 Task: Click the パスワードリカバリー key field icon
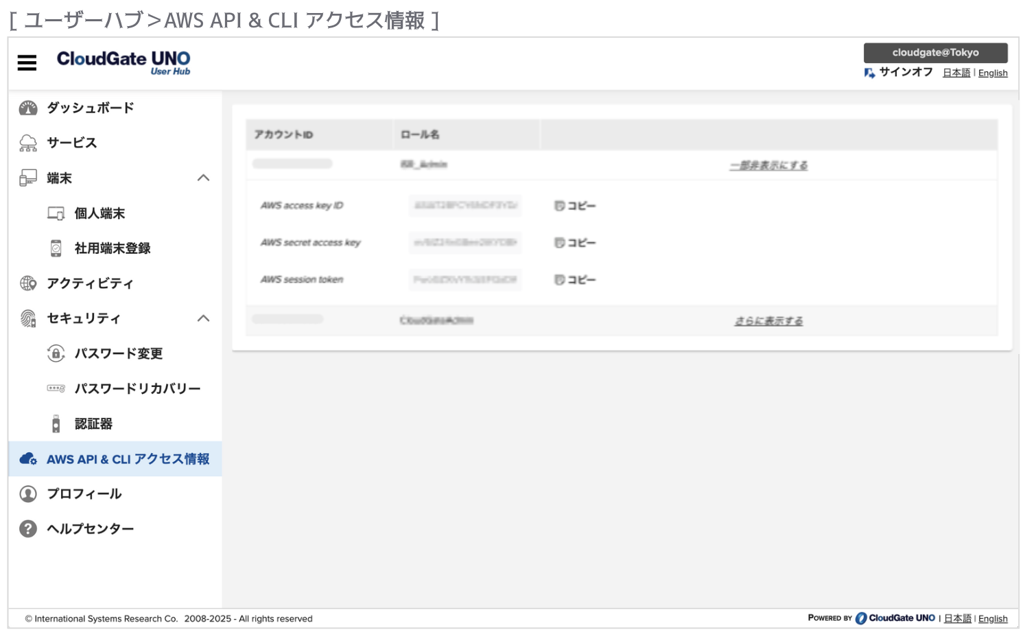click(56, 388)
